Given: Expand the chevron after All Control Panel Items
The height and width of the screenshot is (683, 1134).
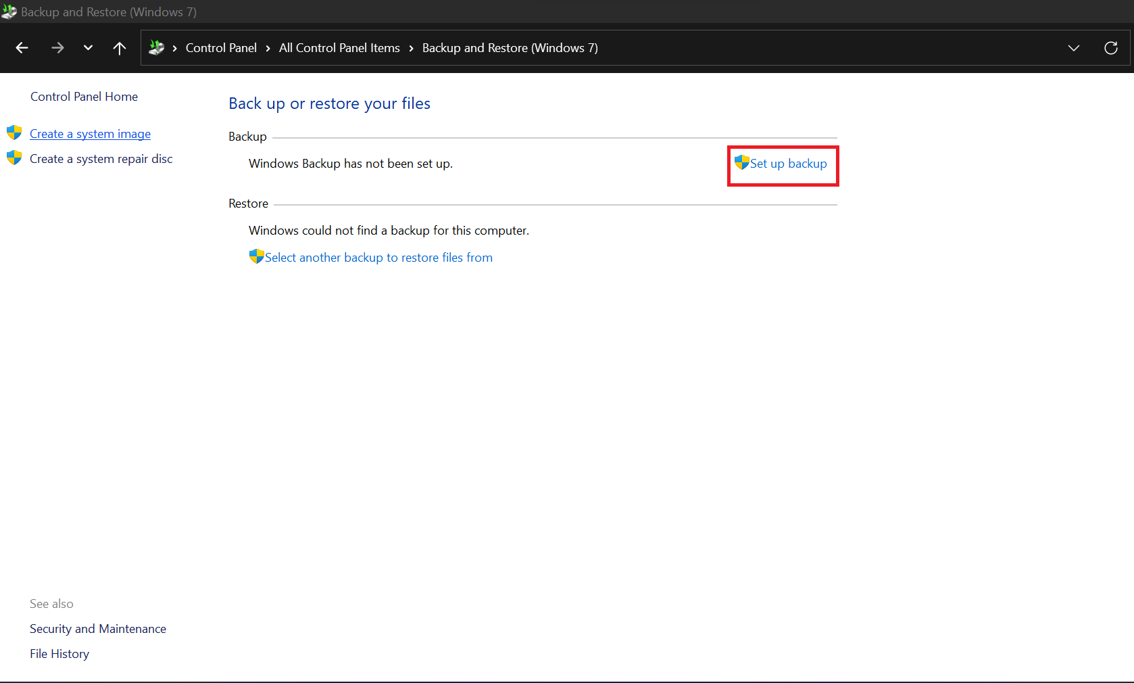Looking at the screenshot, I should click(x=411, y=48).
